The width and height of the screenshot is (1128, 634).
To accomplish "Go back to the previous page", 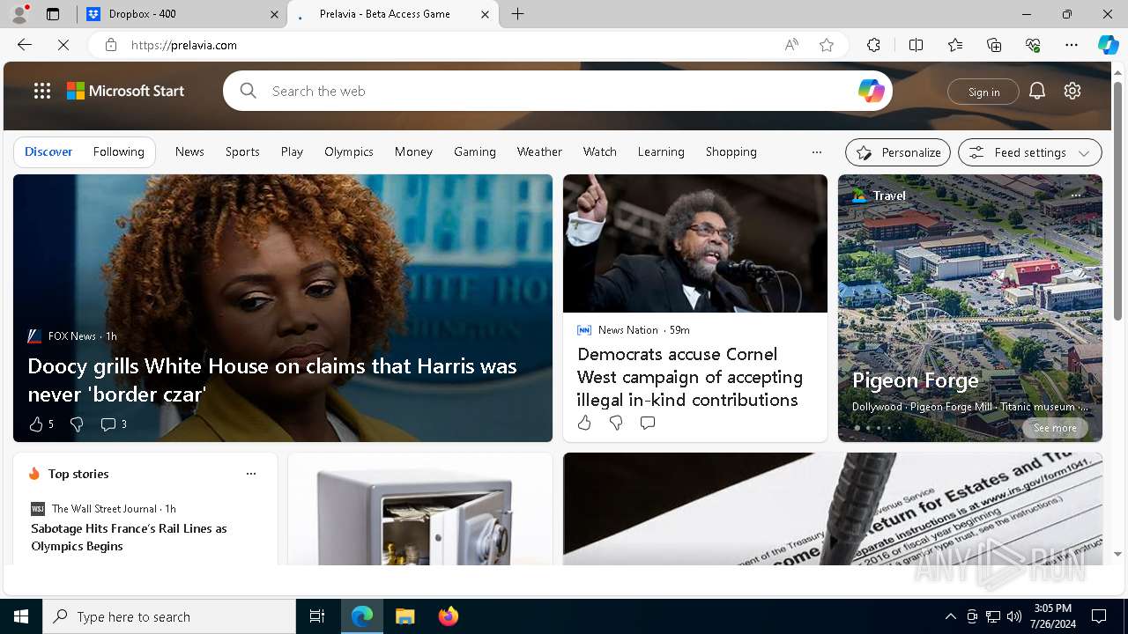I will [25, 45].
